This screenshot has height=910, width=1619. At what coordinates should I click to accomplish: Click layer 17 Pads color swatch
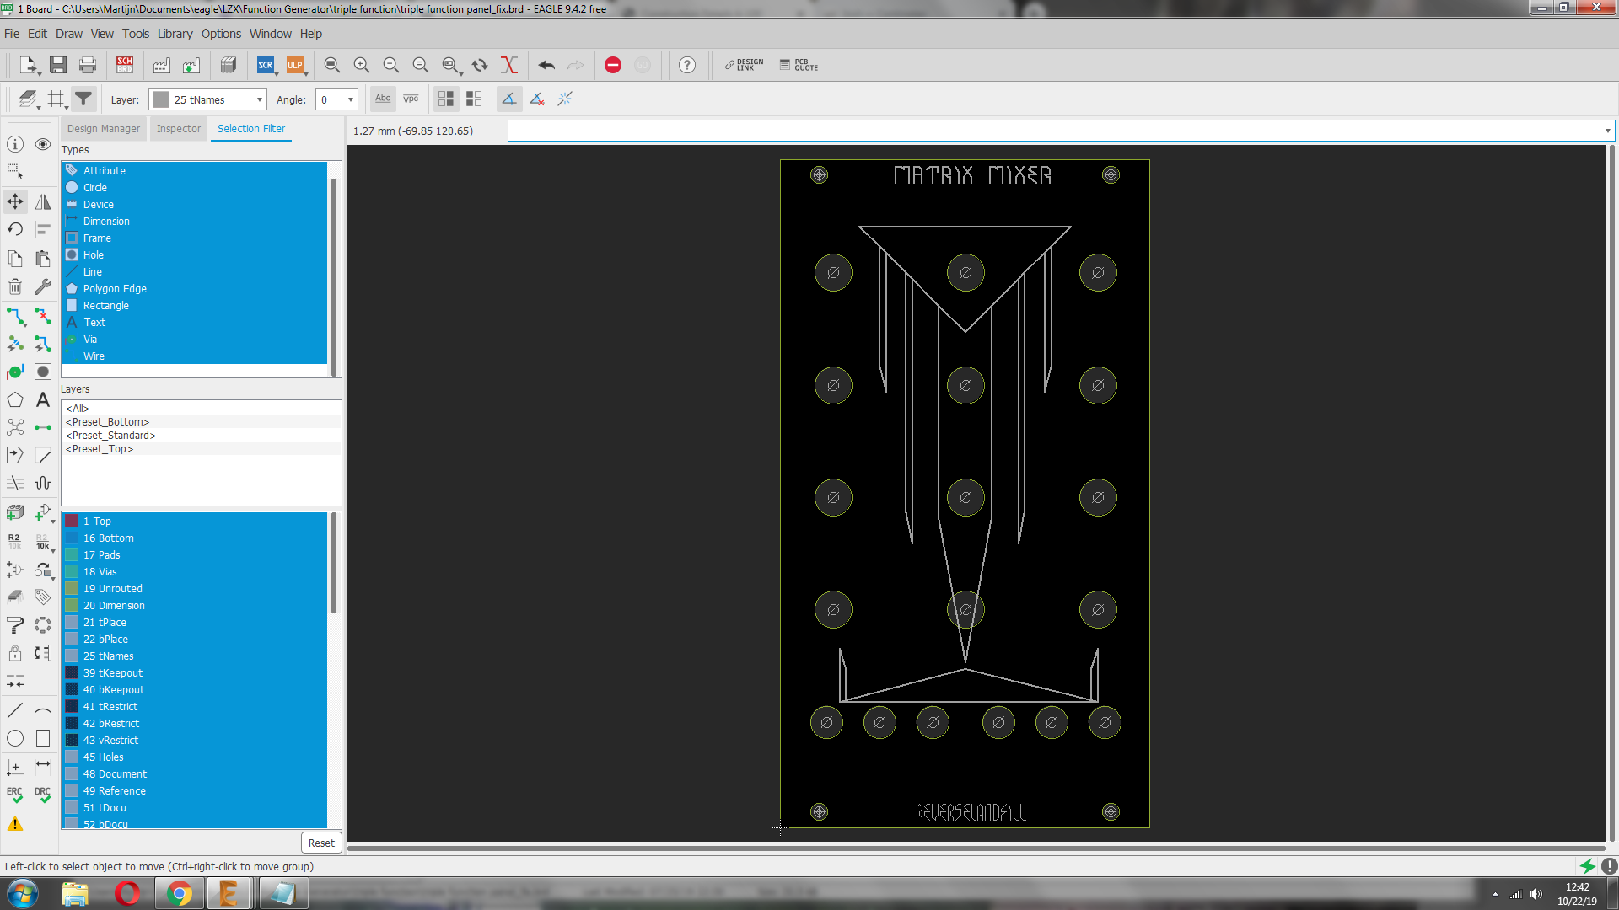click(x=72, y=554)
